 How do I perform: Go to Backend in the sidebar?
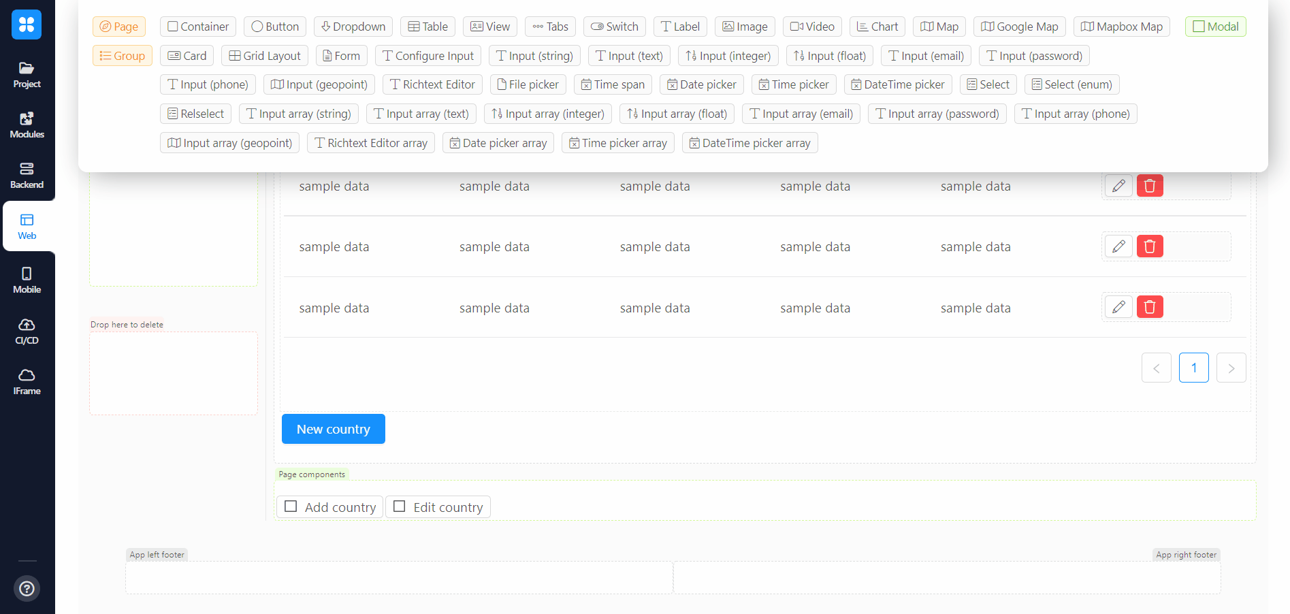(x=27, y=176)
